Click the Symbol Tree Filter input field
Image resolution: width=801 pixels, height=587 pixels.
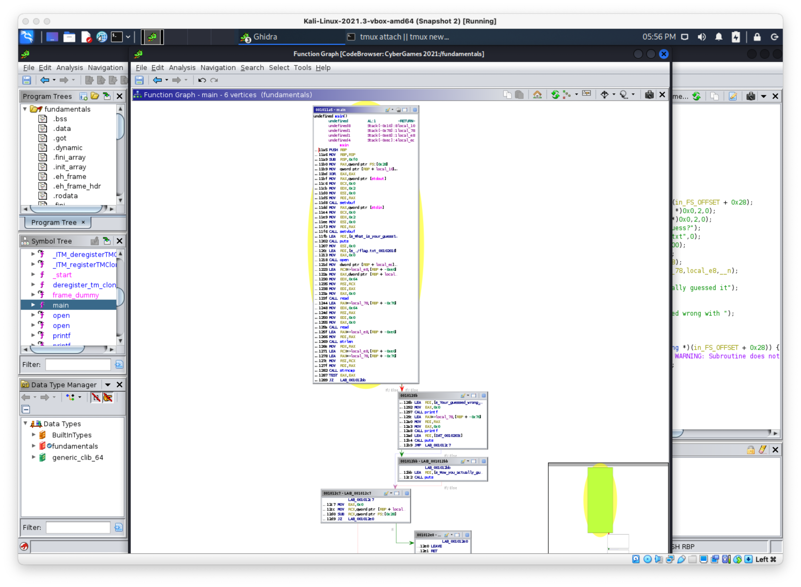[x=78, y=365]
